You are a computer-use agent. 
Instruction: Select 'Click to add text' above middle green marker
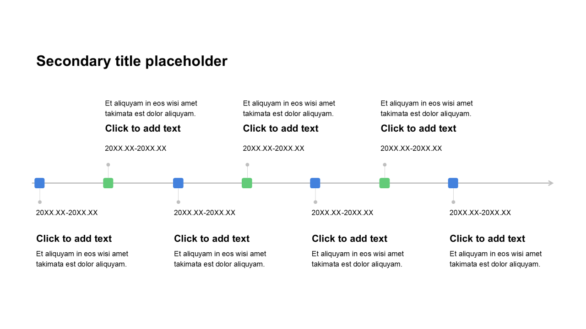(x=281, y=128)
